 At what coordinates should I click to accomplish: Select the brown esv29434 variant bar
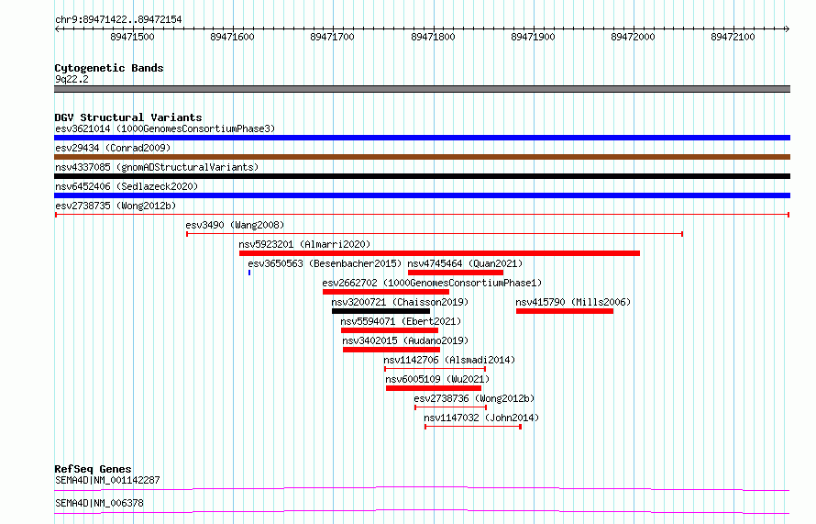(422, 157)
